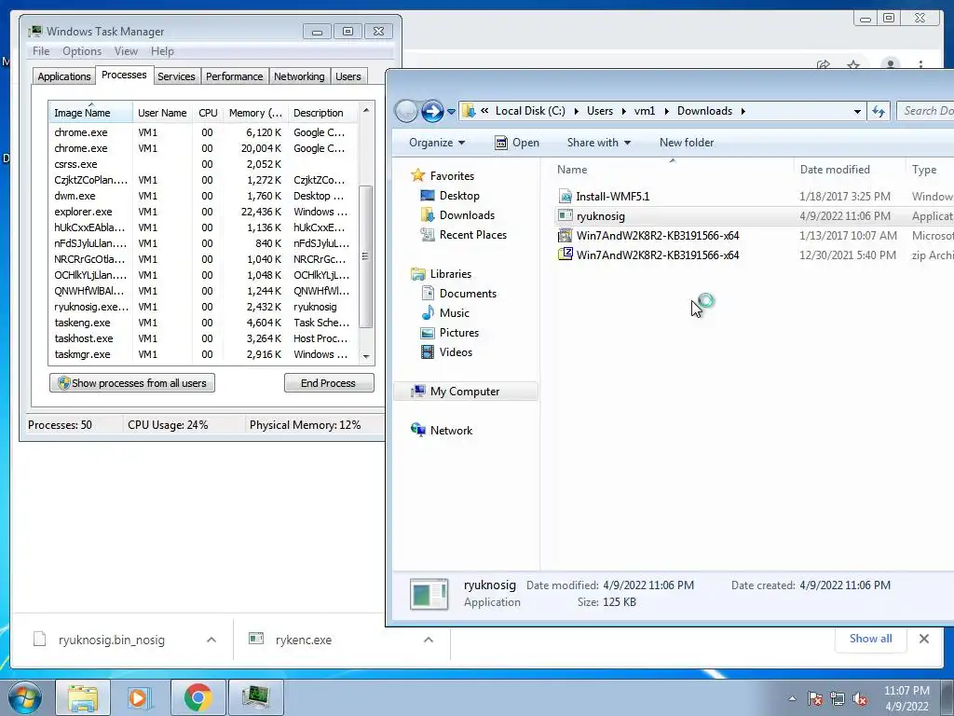Switch to Networking tab
954x716 pixels.
coord(299,76)
